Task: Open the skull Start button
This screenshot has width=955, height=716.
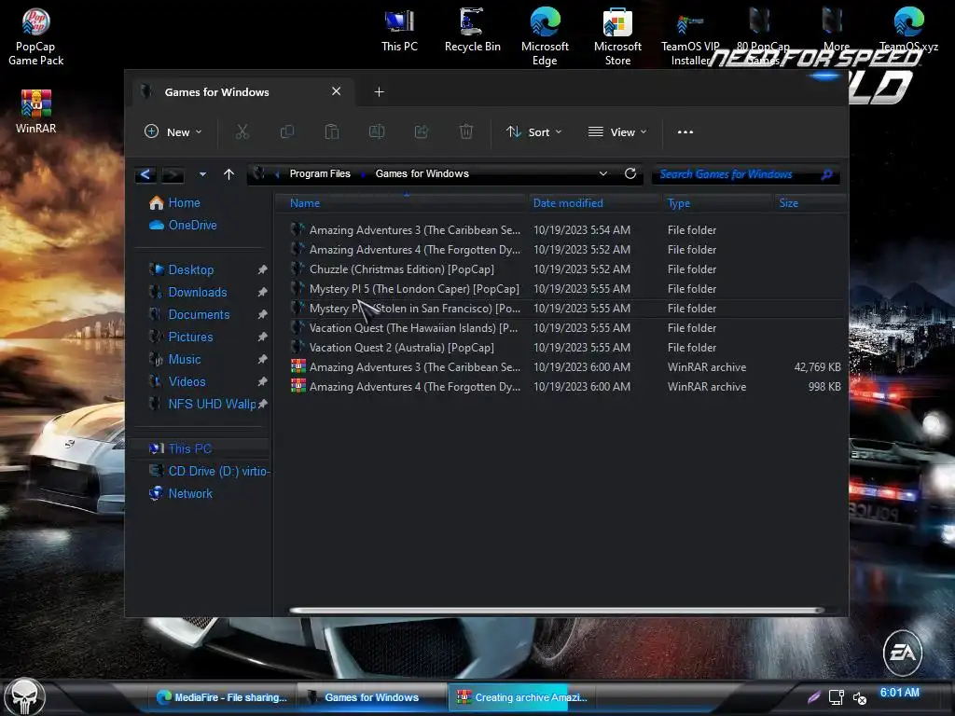Action: click(25, 696)
